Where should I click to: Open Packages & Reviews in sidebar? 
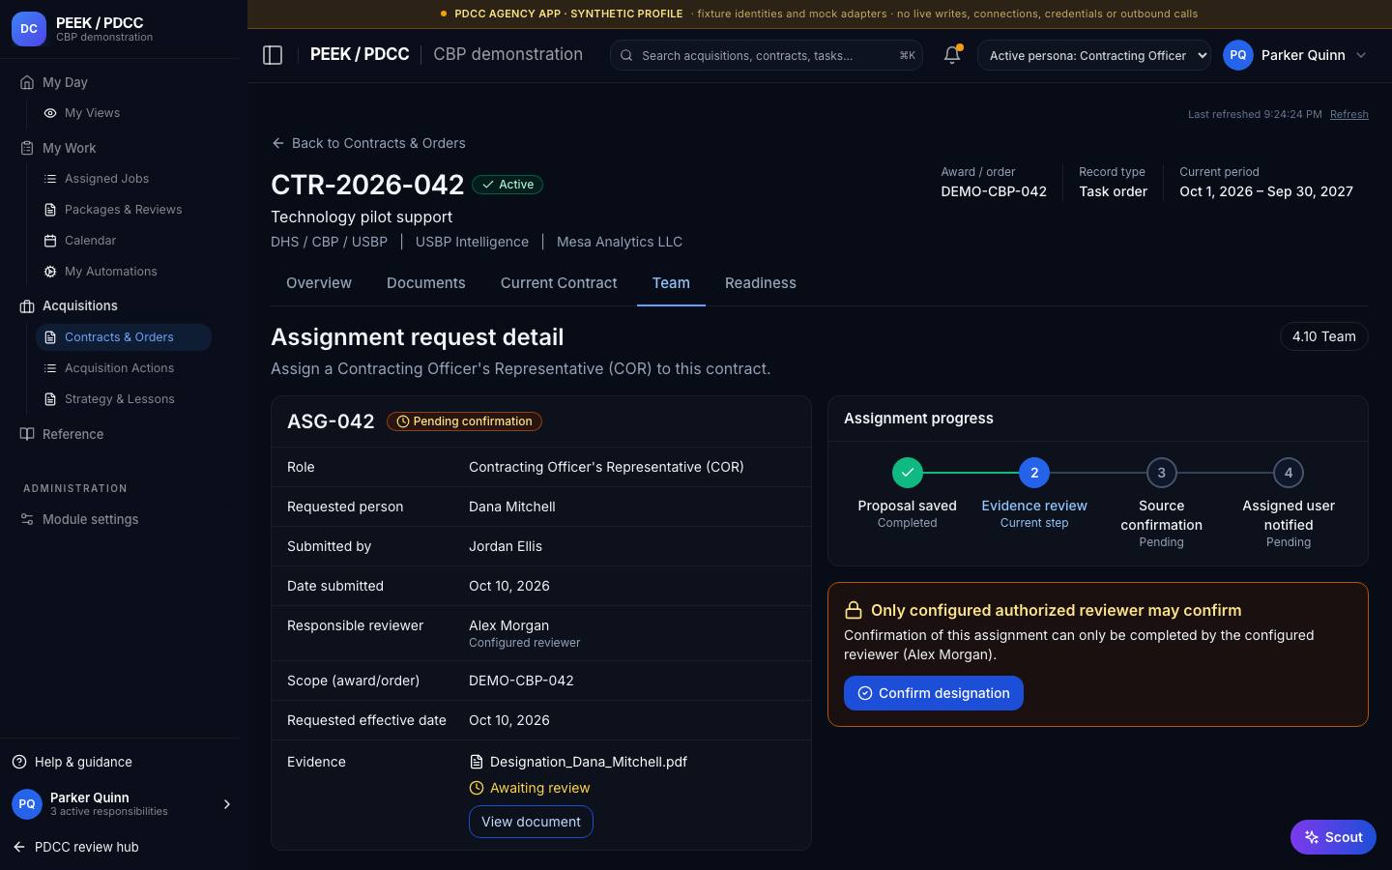124,210
